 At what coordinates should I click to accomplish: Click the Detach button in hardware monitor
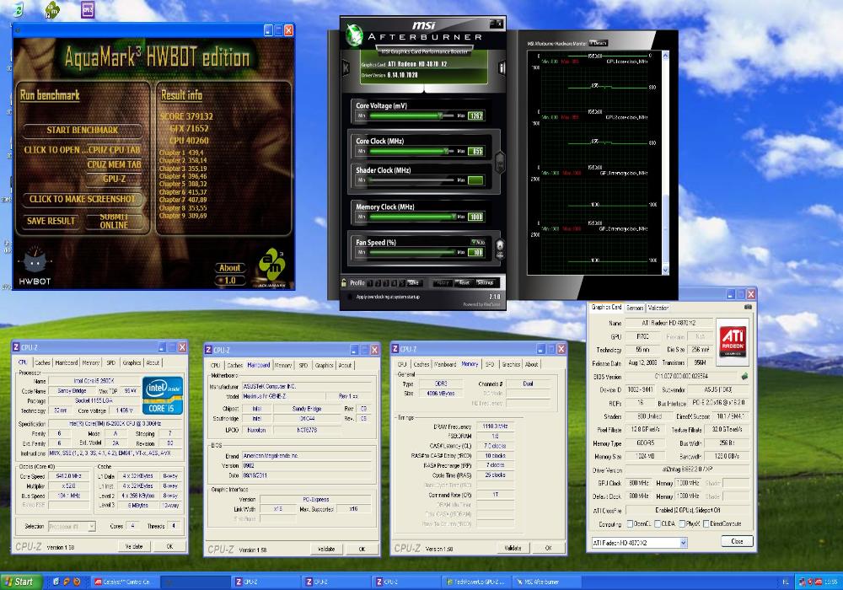tap(599, 43)
